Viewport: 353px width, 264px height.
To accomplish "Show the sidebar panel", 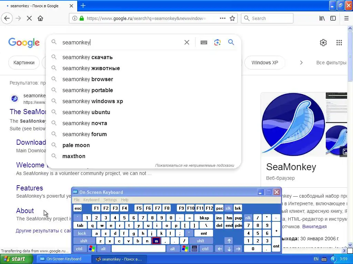I will (333, 18).
